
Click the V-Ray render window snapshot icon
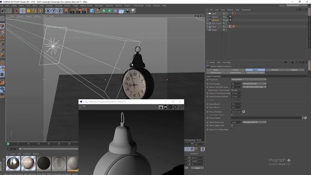161,107
